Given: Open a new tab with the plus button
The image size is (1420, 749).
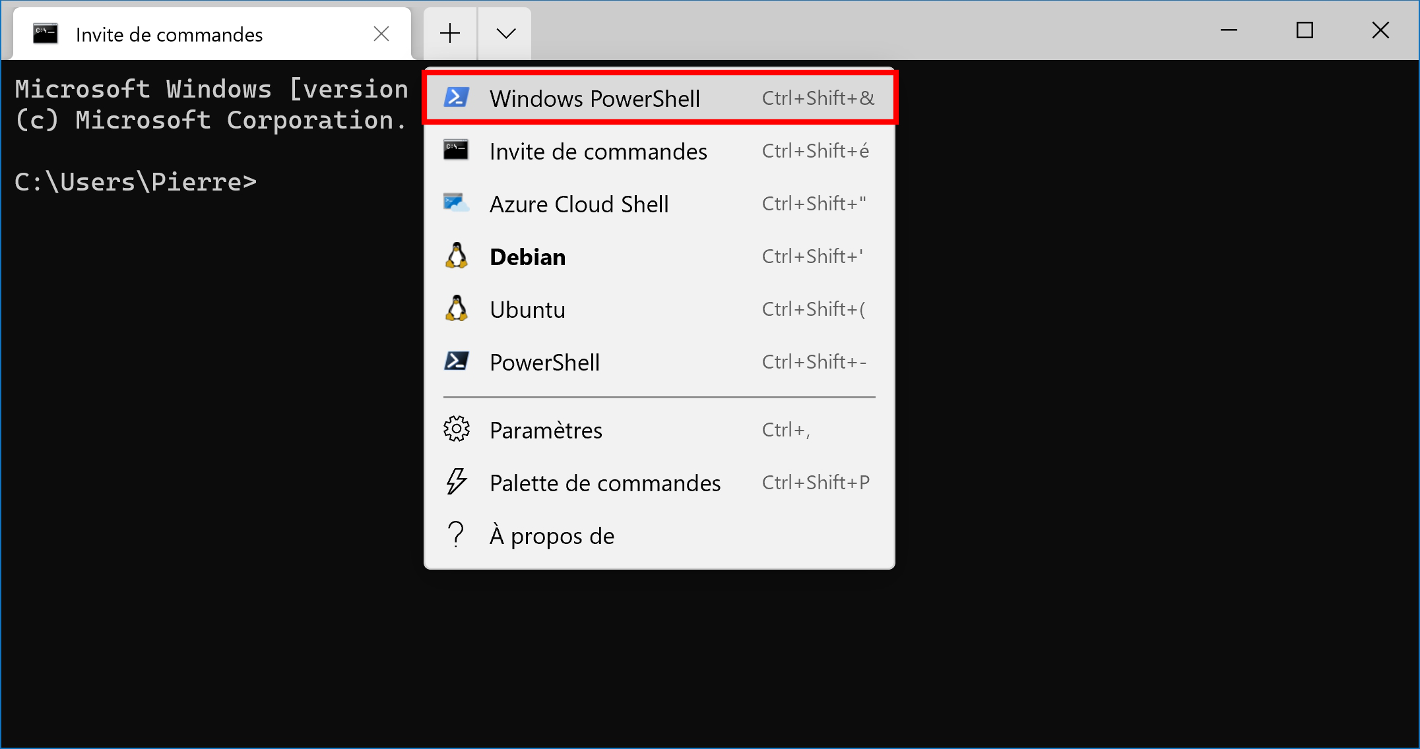Looking at the screenshot, I should 450,33.
